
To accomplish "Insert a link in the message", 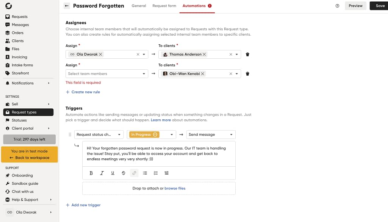I will pos(134,173).
